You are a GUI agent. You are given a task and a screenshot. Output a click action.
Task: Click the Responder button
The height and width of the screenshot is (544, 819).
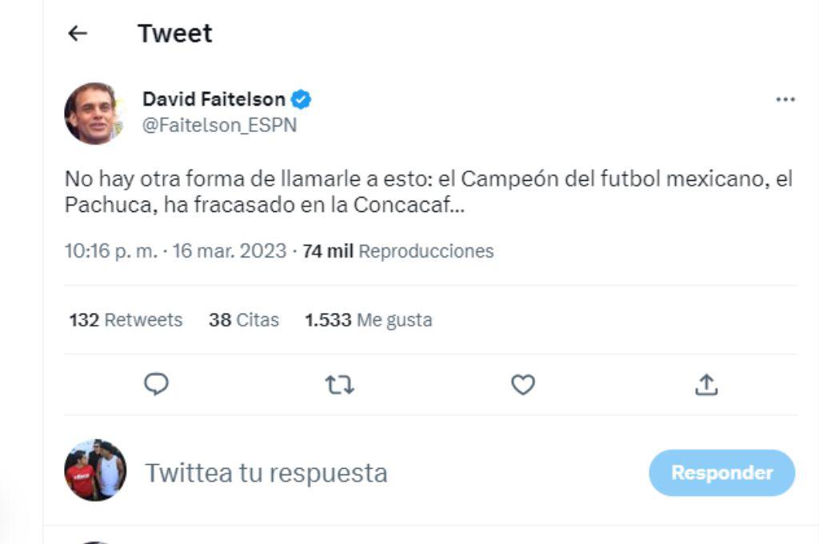[721, 472]
